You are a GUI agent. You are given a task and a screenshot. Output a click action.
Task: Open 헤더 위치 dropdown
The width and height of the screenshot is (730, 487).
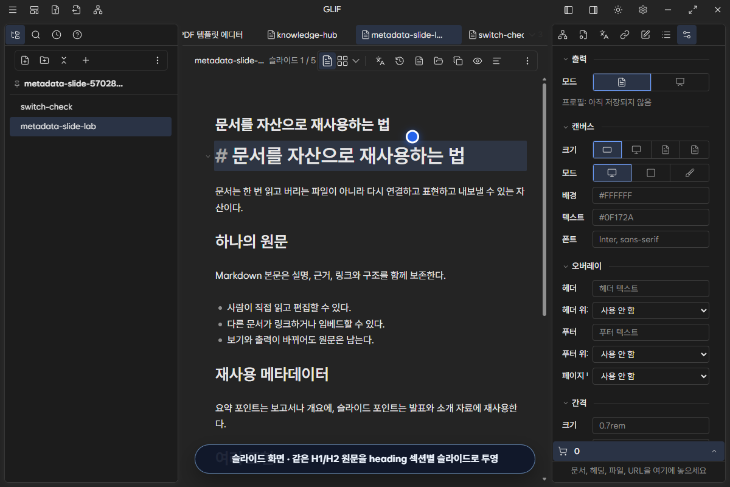point(651,310)
